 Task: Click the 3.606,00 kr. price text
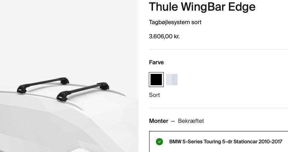[164, 36]
